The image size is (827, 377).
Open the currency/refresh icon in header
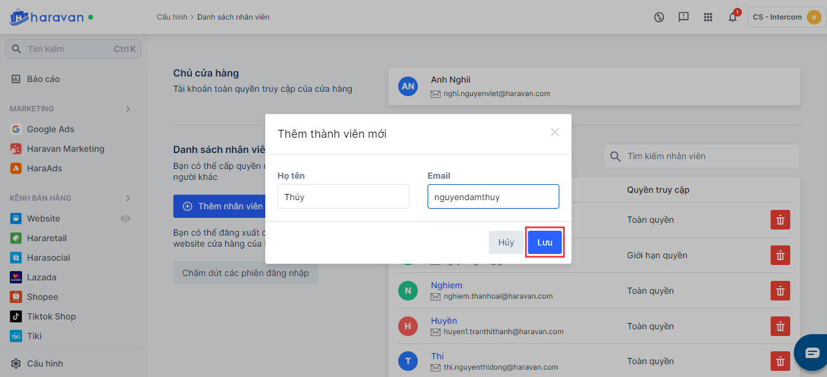point(659,17)
